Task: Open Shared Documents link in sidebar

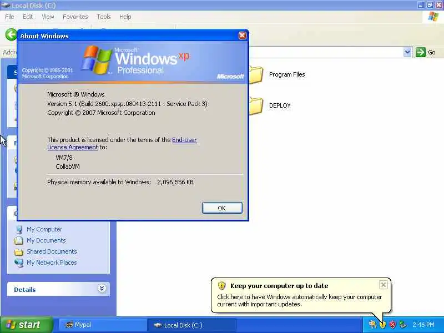Action: tap(52, 251)
